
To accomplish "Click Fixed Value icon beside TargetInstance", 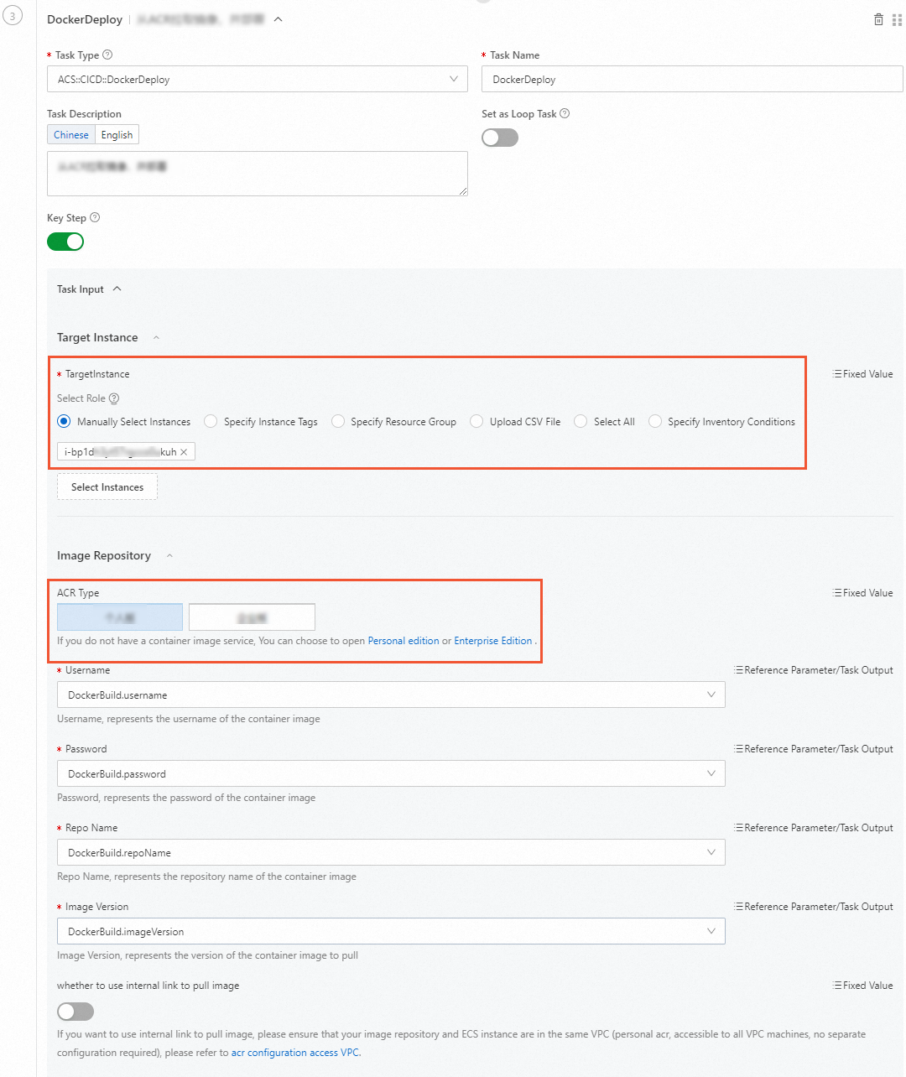I will point(837,374).
